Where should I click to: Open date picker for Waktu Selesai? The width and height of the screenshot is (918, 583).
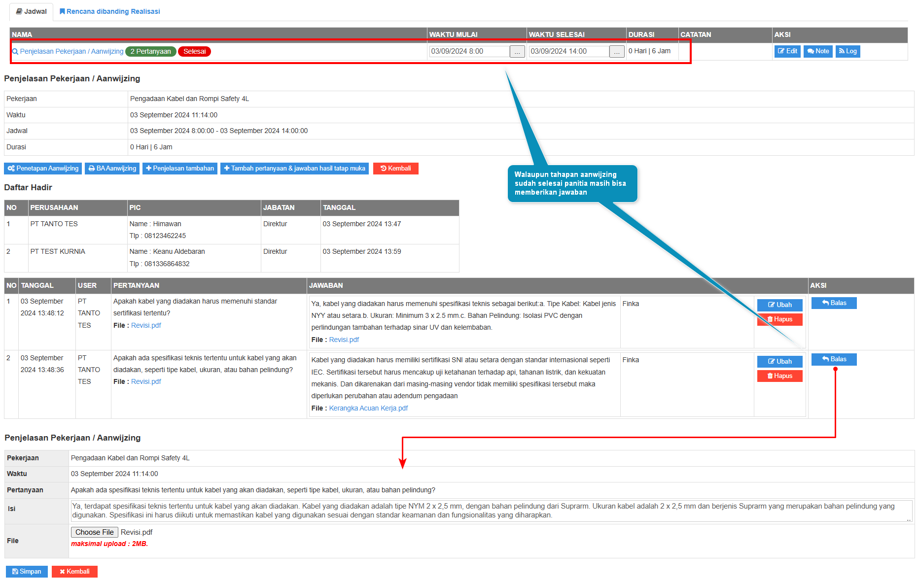pyautogui.click(x=617, y=51)
